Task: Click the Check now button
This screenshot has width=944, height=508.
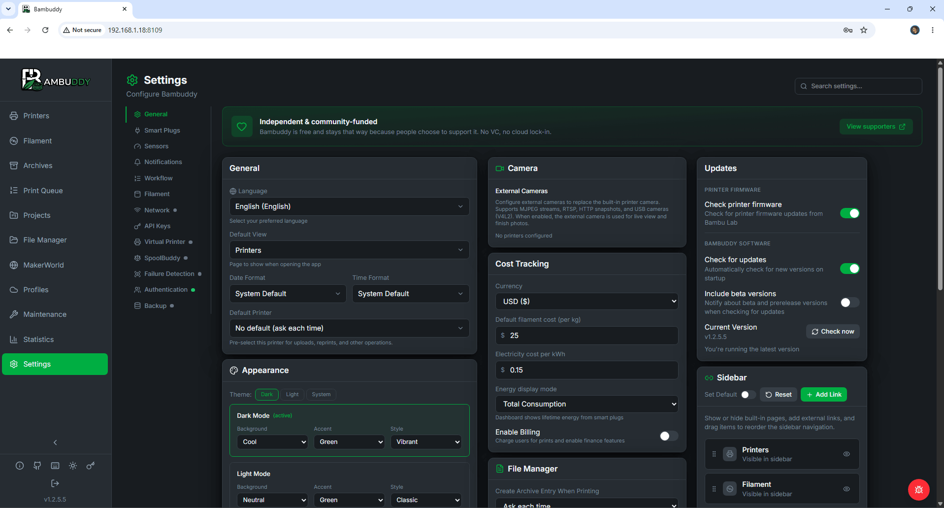Action: [833, 332]
